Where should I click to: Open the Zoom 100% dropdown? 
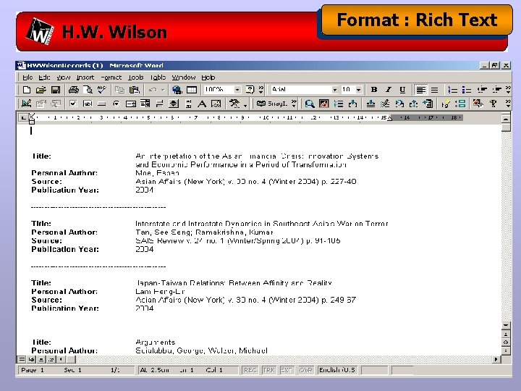[237, 90]
